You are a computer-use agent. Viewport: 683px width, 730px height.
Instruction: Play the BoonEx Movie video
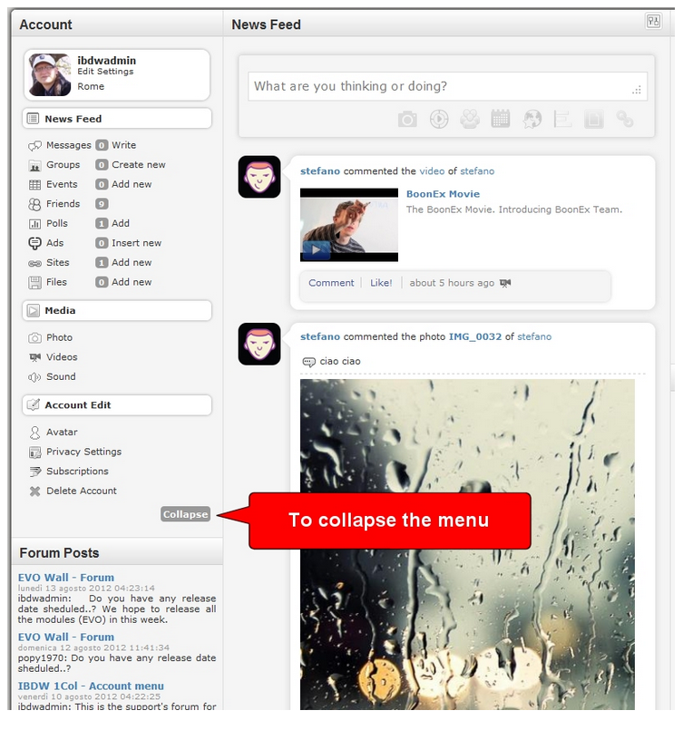(x=317, y=250)
